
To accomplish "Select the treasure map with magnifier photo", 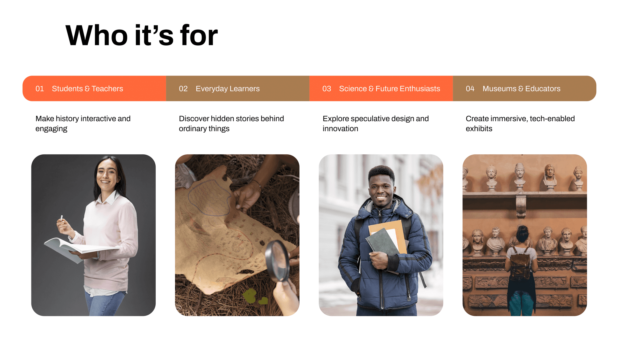I will [237, 235].
